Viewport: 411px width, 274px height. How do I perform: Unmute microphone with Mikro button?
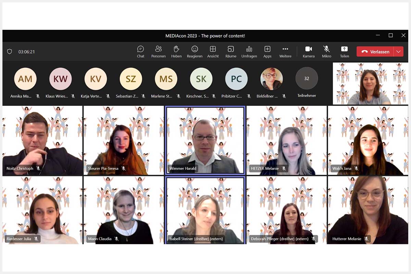(326, 51)
